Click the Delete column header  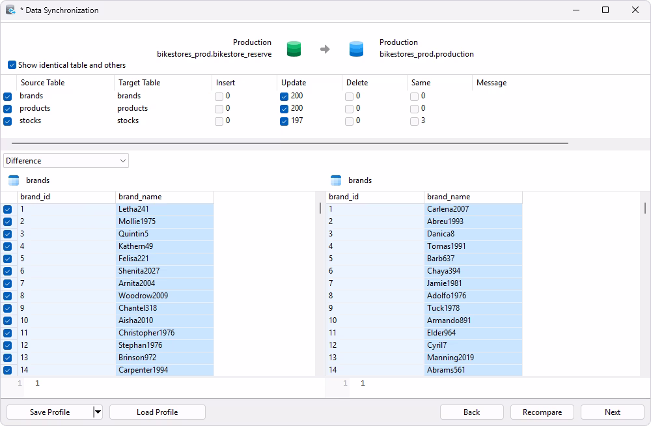click(x=374, y=83)
